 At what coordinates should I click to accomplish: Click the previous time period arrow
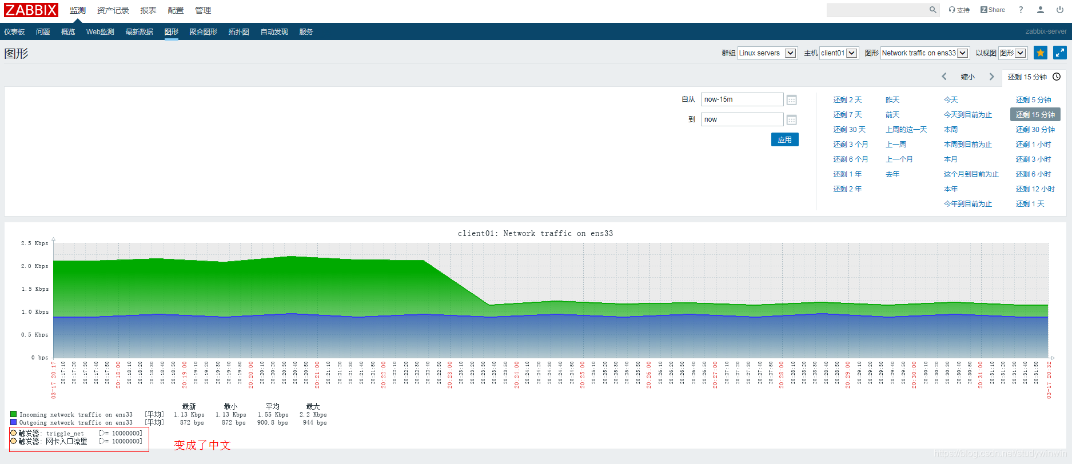click(944, 77)
